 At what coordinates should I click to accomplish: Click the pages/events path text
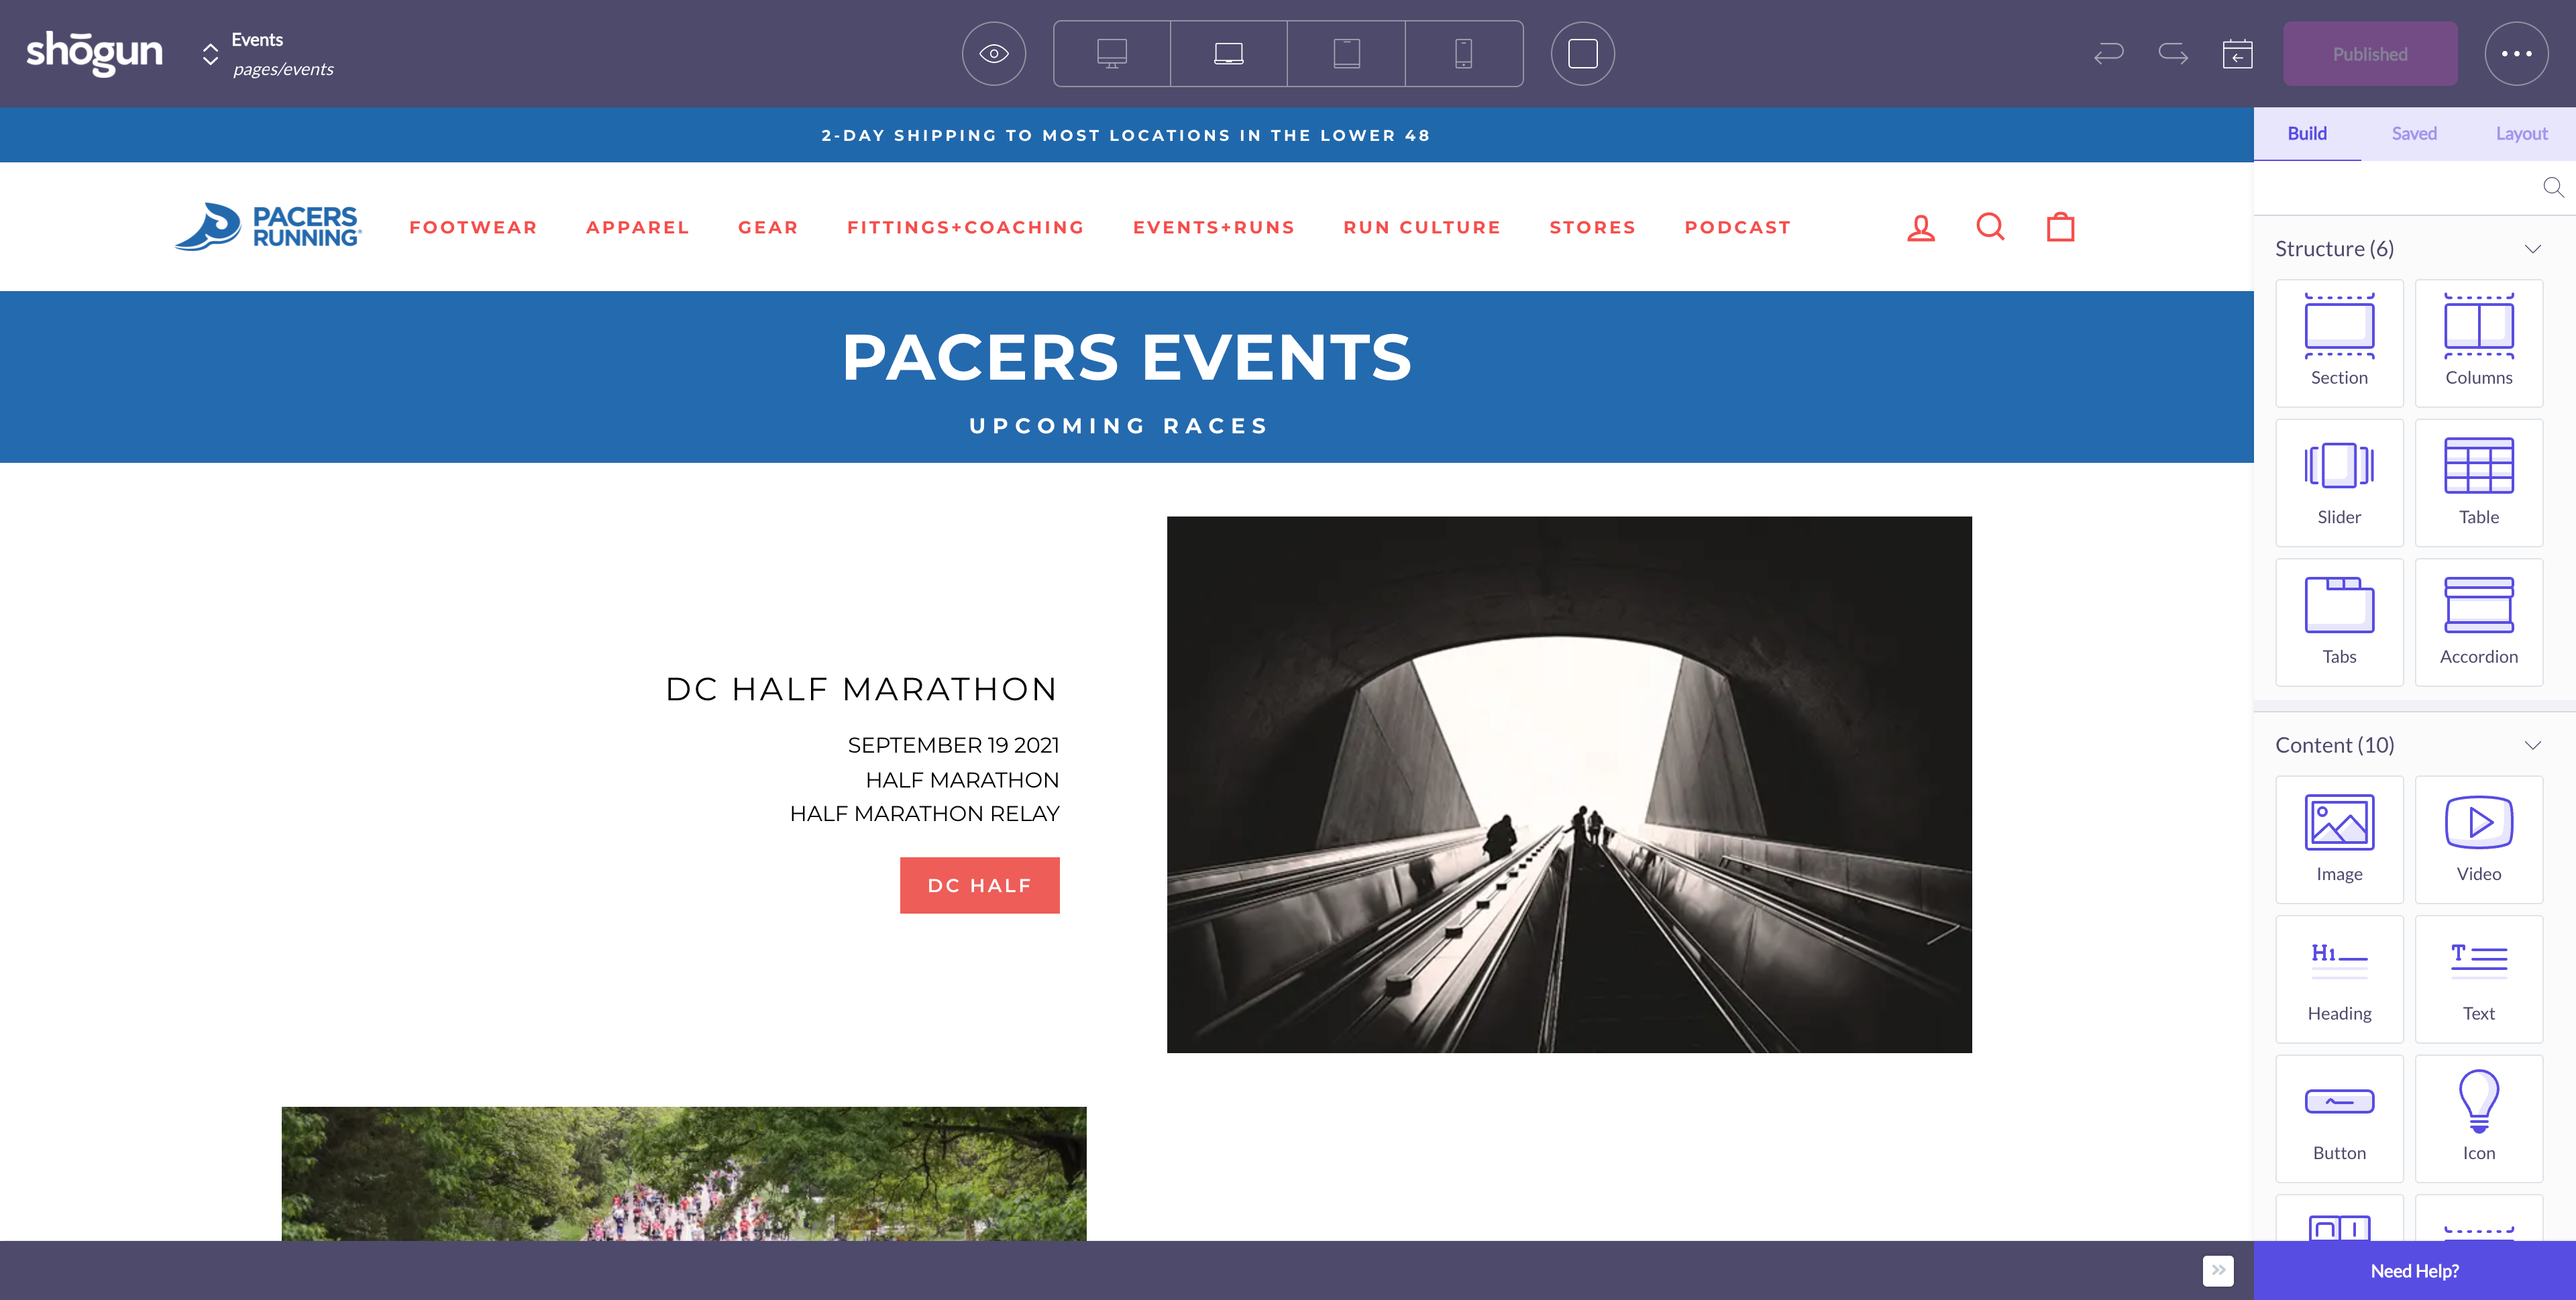pos(283,69)
